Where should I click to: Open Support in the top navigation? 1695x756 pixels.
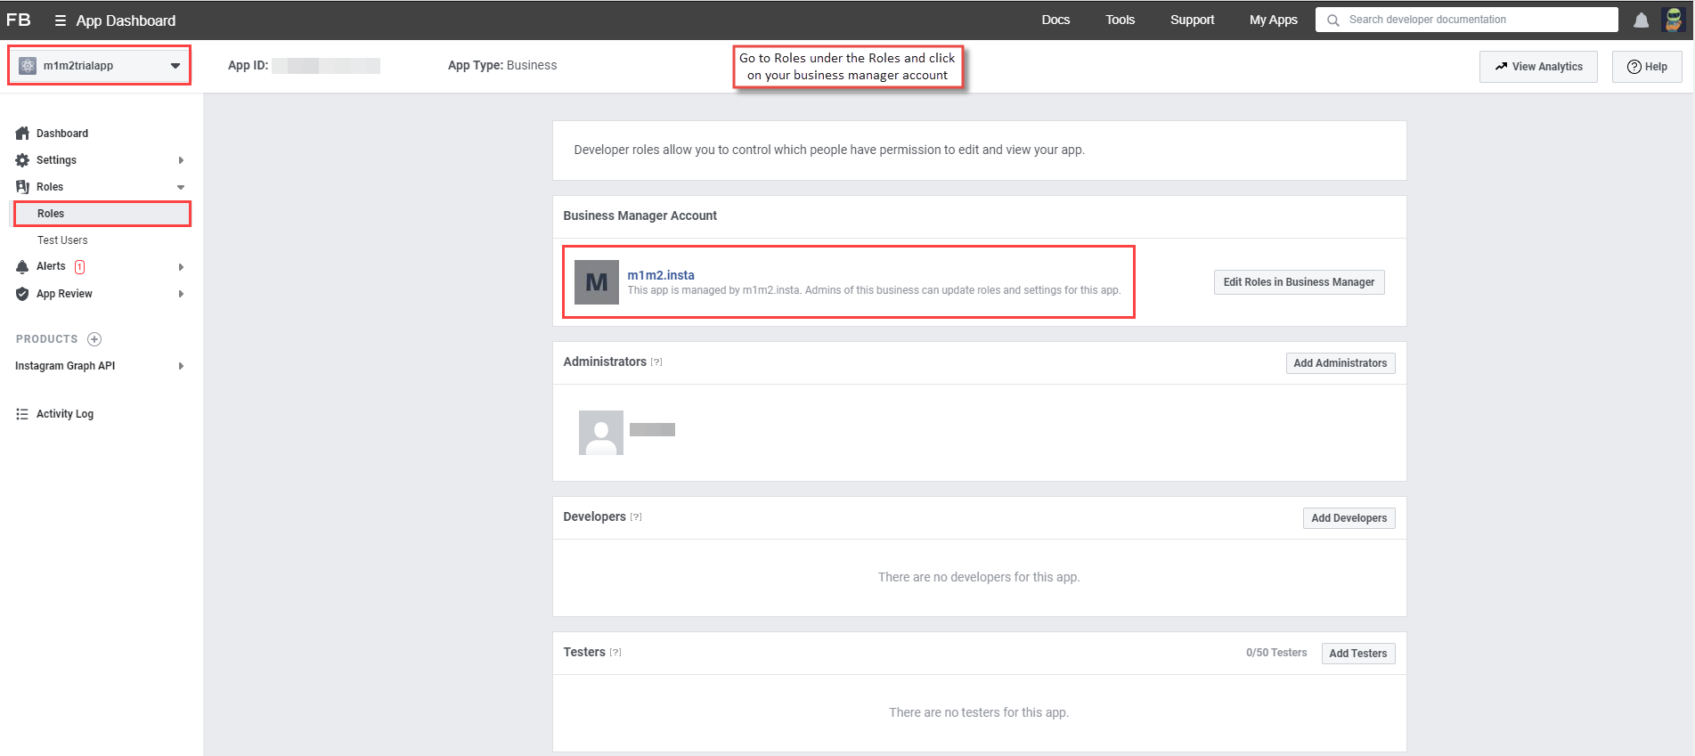[x=1192, y=20]
